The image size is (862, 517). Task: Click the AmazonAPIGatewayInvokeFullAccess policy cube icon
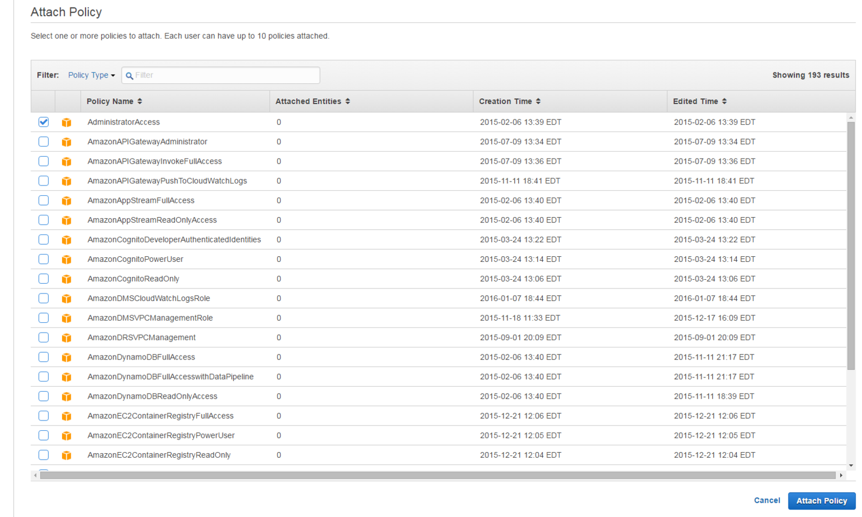[67, 161]
